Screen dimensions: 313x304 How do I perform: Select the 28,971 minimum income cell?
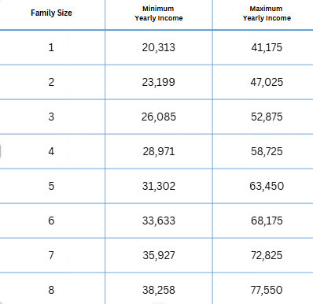tap(159, 151)
